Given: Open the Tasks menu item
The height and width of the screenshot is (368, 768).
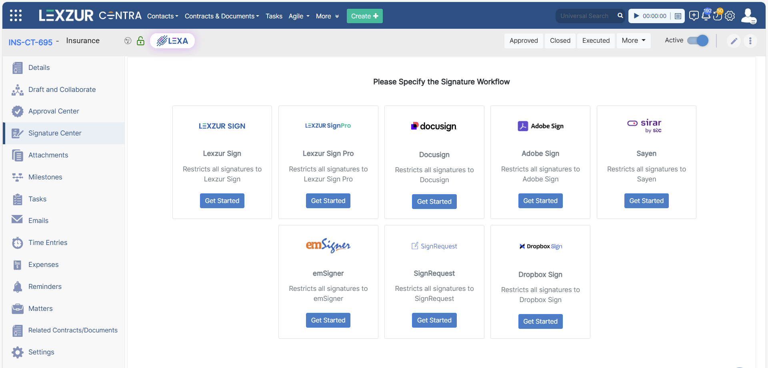Looking at the screenshot, I should [274, 16].
